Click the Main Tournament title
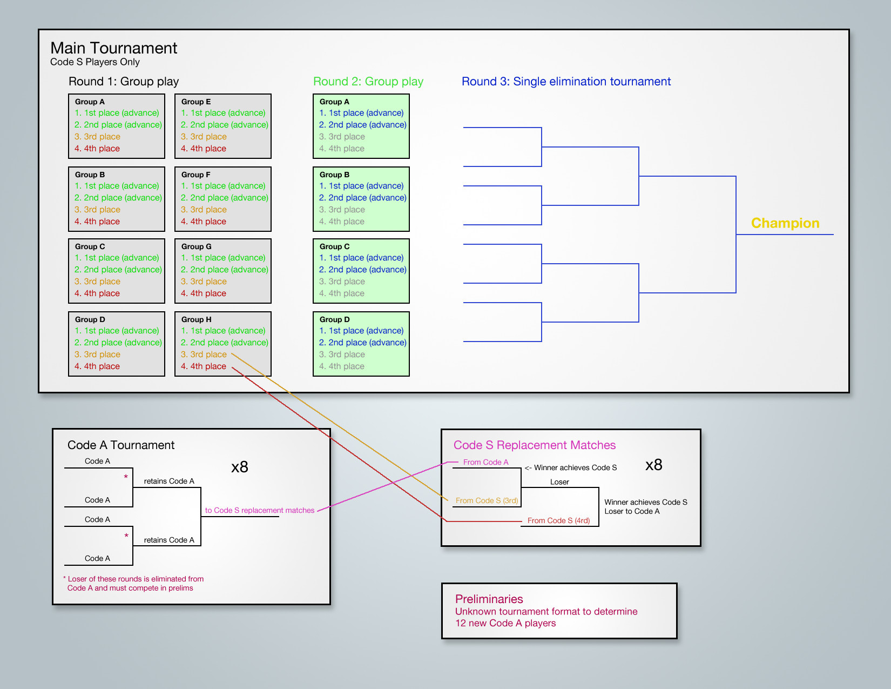 [x=113, y=48]
